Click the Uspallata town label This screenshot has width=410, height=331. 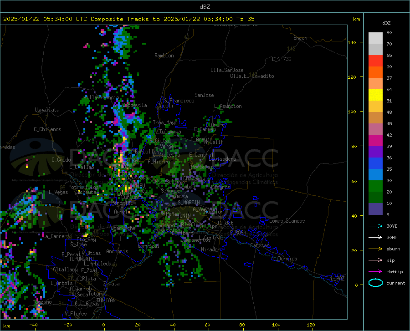47,110
